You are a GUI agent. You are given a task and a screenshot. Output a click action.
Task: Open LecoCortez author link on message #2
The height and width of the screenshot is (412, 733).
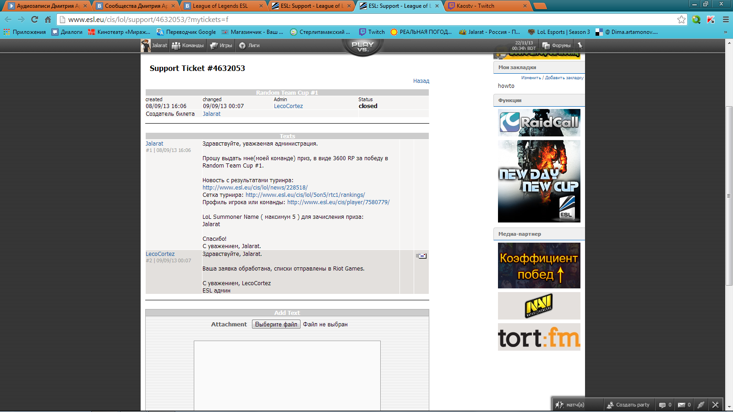click(160, 254)
